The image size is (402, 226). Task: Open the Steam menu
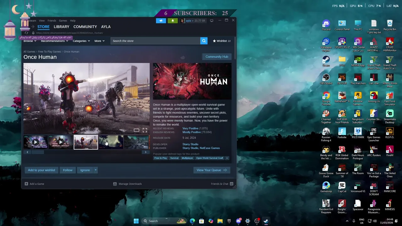[x=32, y=21]
